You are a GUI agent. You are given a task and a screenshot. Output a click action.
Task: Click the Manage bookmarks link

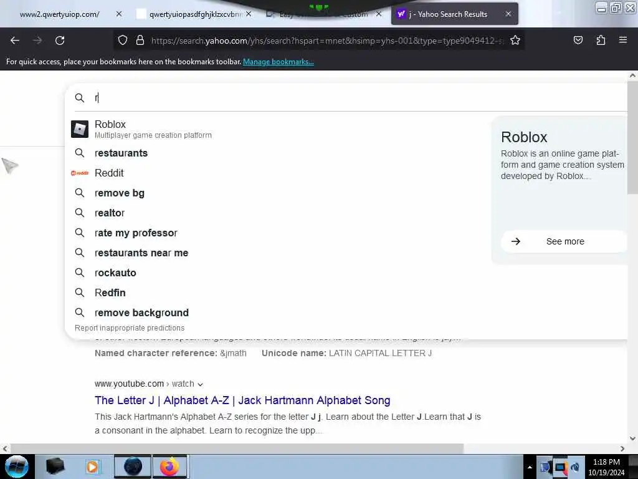(x=279, y=62)
